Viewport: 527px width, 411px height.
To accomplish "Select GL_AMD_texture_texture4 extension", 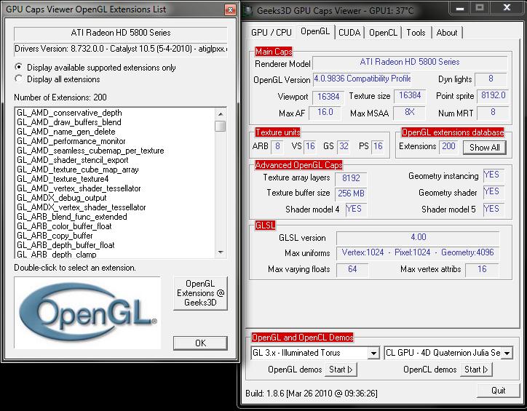I will click(x=63, y=179).
